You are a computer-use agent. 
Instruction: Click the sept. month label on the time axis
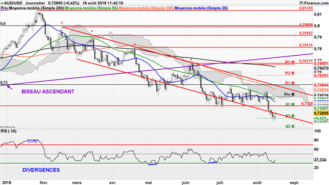pos(294,183)
